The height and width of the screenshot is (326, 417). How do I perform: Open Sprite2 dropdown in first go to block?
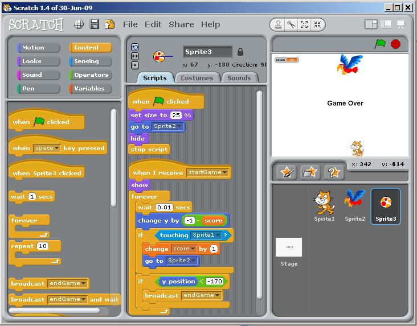click(167, 126)
